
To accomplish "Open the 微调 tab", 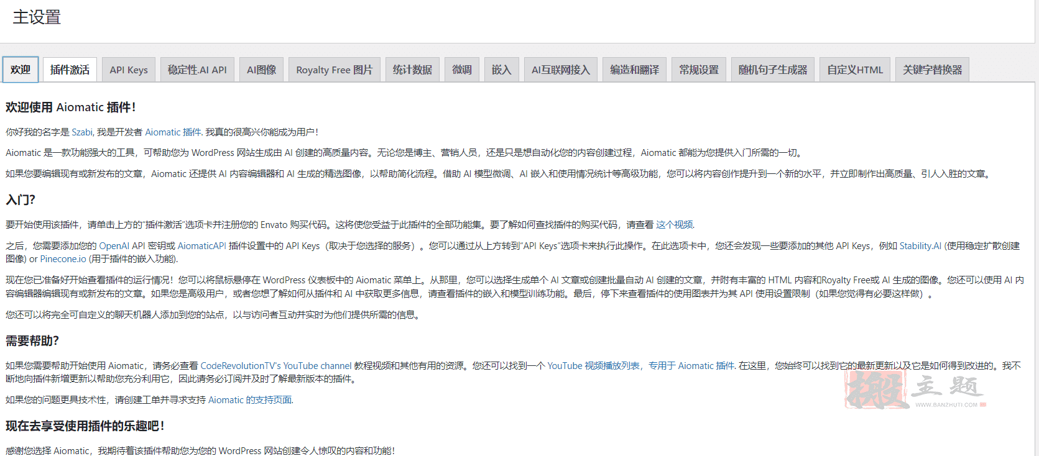I will [x=462, y=70].
